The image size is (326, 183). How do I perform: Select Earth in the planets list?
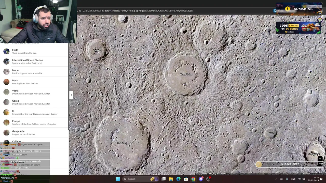point(34,51)
